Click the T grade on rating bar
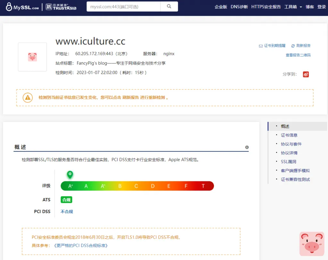328x260 pixels. click(203, 186)
